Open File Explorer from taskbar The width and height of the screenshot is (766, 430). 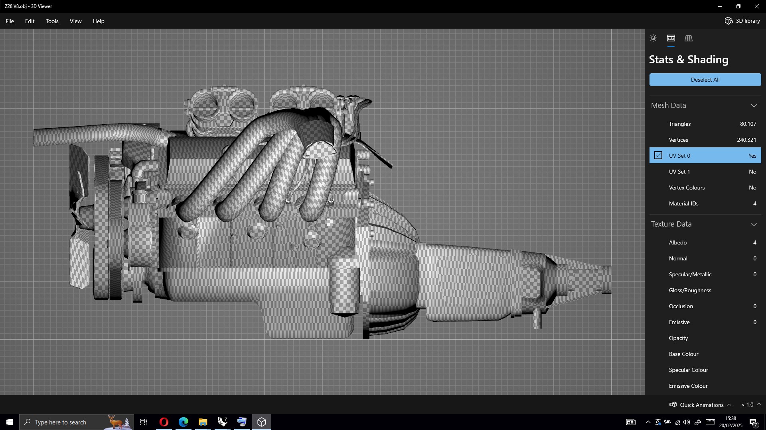point(203,422)
